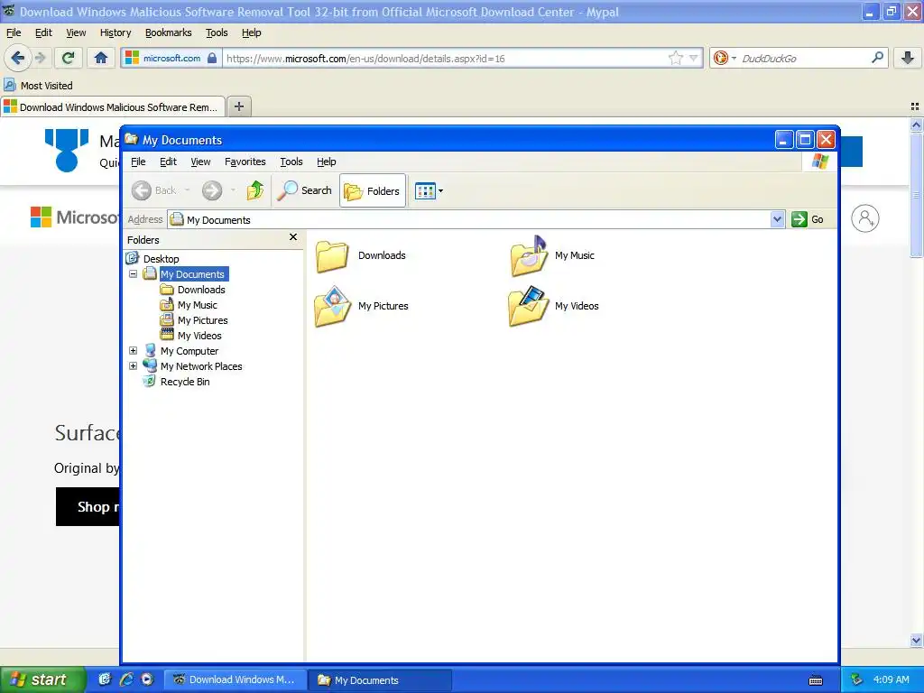Open browser Bookmarks menu
924x693 pixels.
click(x=168, y=32)
